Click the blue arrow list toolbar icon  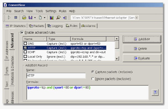pos(65,18)
